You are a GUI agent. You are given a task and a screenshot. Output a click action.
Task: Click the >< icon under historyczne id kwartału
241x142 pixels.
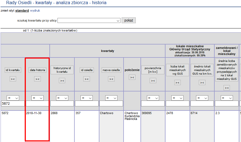[62, 81]
